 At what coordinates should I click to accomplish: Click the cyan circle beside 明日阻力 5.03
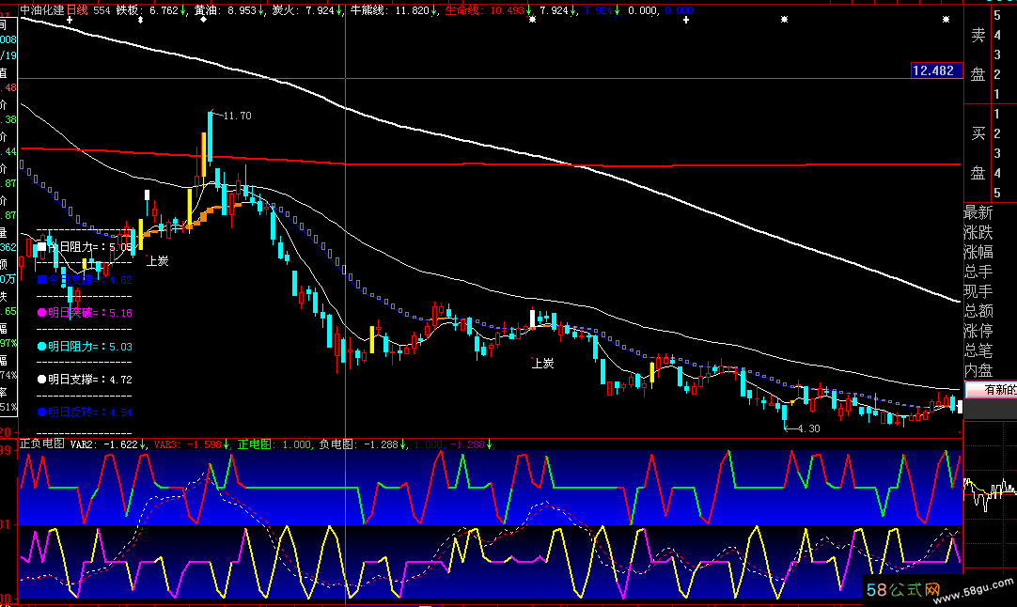click(x=41, y=347)
